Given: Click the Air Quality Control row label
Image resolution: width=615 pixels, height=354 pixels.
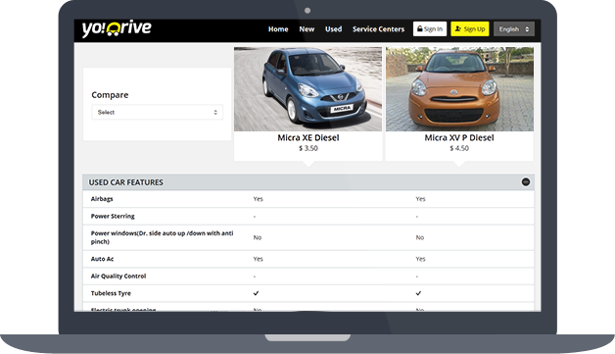Looking at the screenshot, I should pyautogui.click(x=118, y=277).
